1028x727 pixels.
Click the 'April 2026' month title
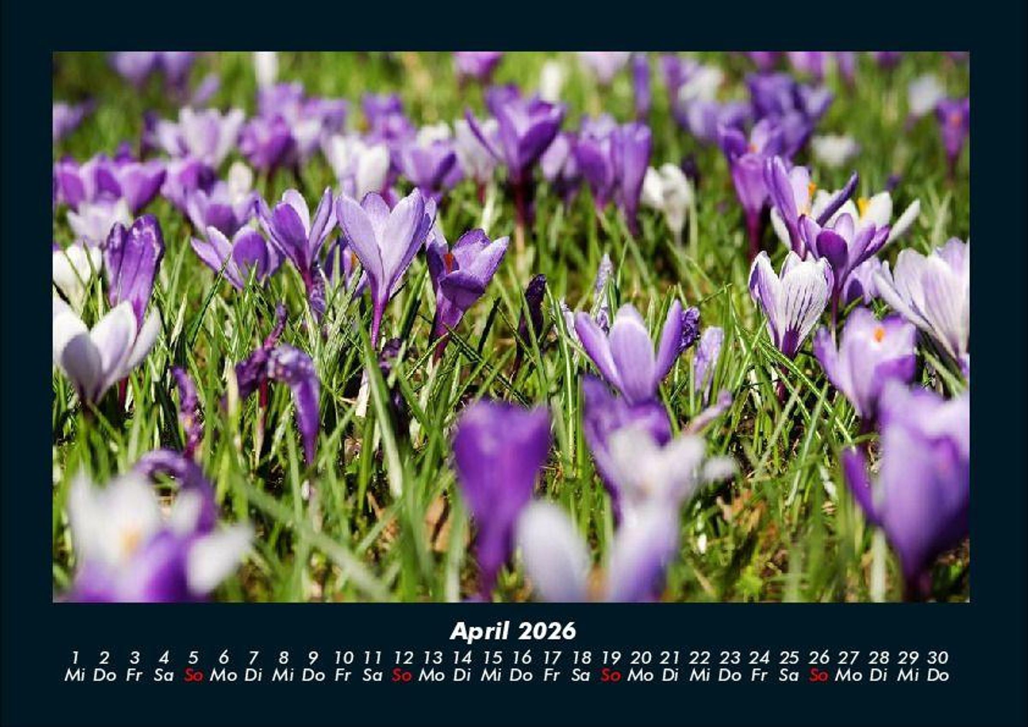[513, 631]
